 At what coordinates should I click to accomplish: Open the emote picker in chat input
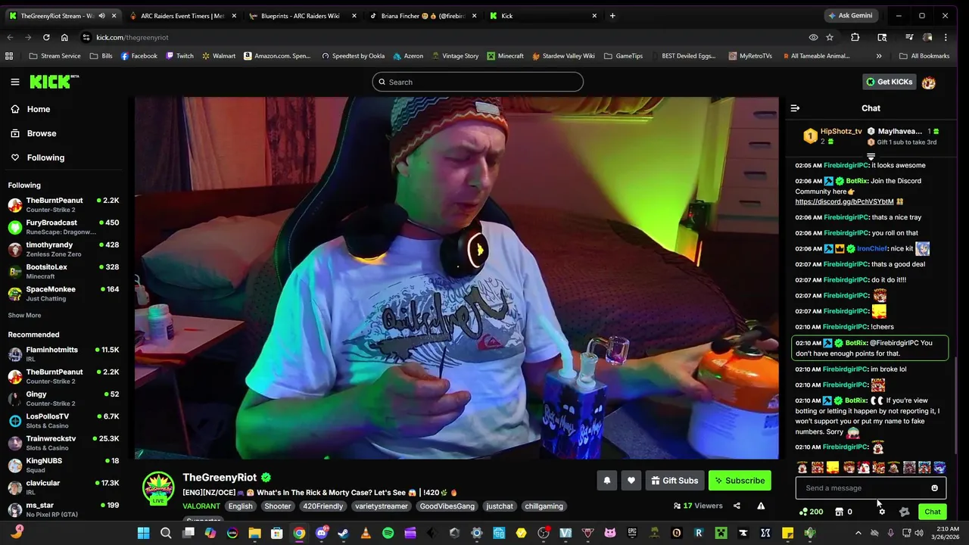934,488
